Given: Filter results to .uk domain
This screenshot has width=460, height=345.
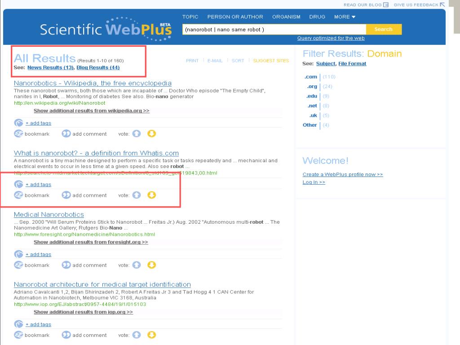Looking at the screenshot, I should click(x=313, y=115).
